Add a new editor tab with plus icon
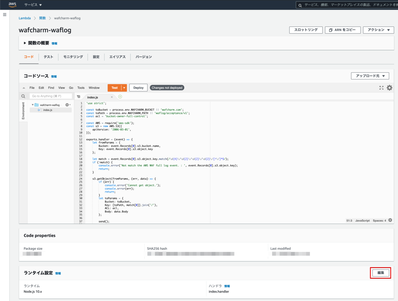Screen dimensions: 398x301 point(120,97)
